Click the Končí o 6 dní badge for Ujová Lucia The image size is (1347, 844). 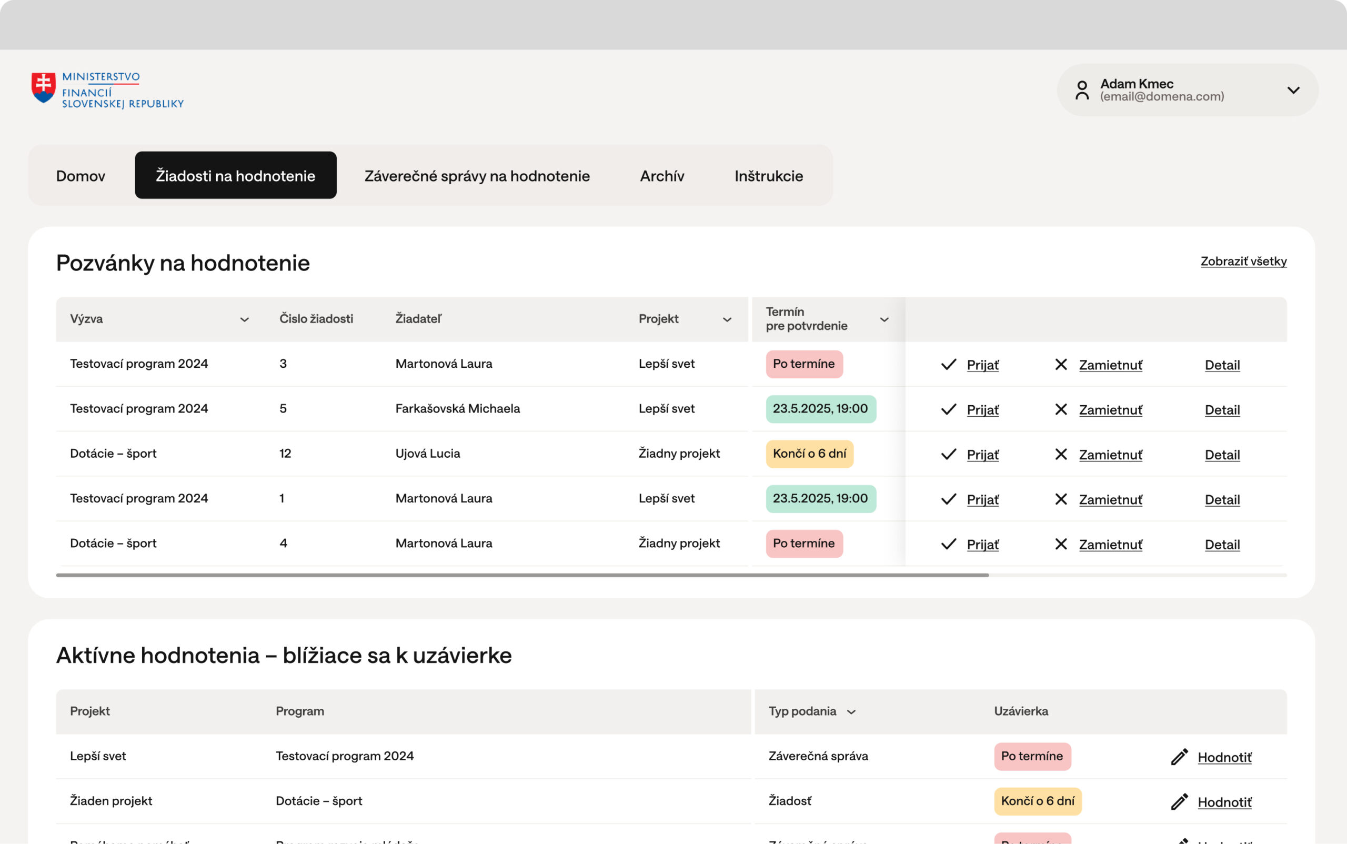[809, 454]
